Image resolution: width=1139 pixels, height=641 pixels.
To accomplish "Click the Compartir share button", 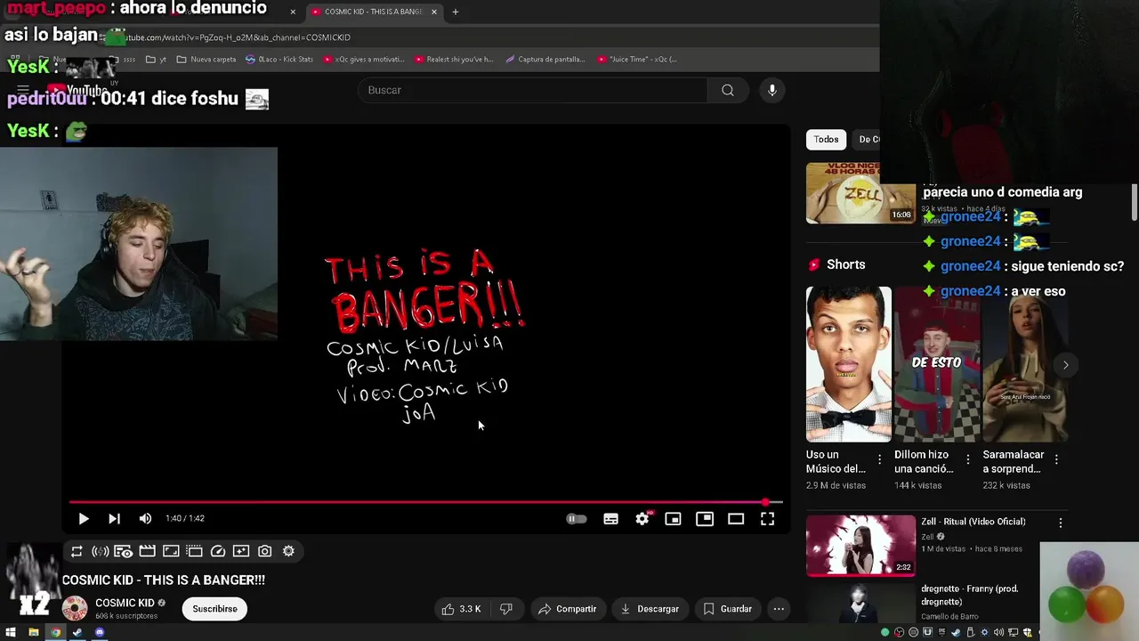I will tap(567, 609).
